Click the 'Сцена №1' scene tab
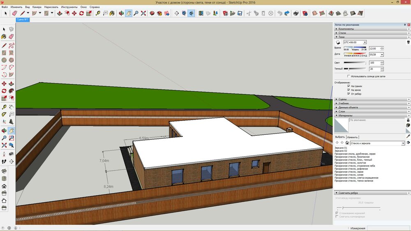The width and height of the screenshot is (411, 231). pyautogui.click(x=22, y=19)
